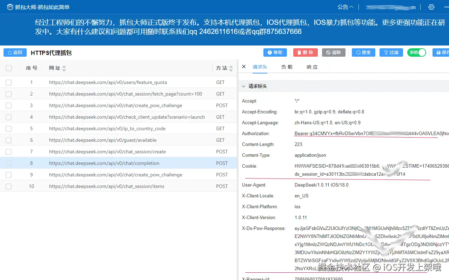Click the chat_session/create URL

click(107, 152)
